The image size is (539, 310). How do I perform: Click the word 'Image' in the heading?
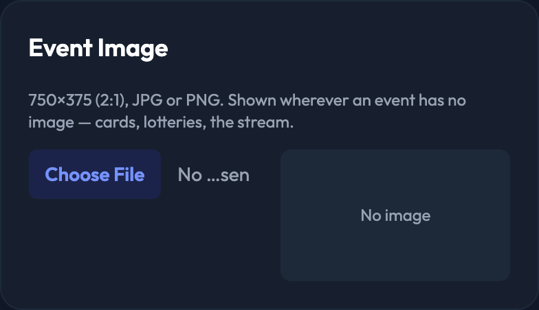tap(133, 49)
